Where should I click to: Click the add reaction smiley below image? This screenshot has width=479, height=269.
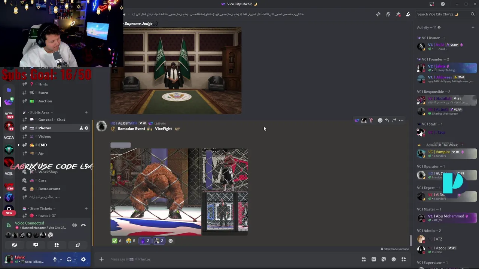coord(171,241)
